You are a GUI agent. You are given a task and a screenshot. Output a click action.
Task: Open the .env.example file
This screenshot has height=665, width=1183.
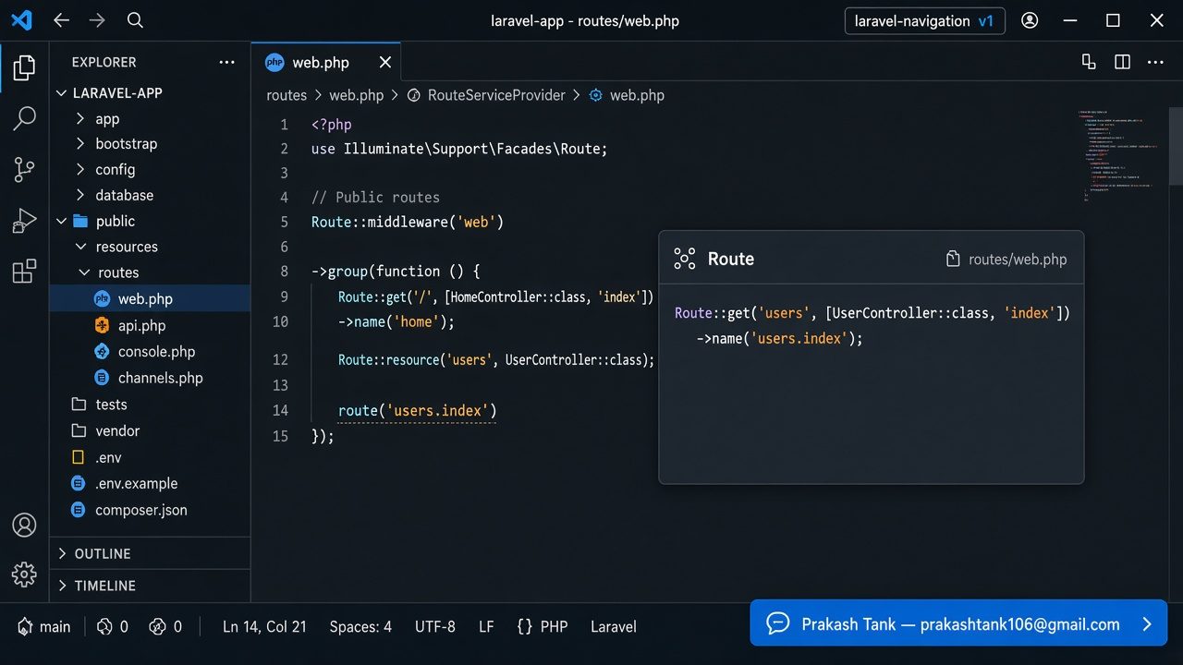[150, 483]
